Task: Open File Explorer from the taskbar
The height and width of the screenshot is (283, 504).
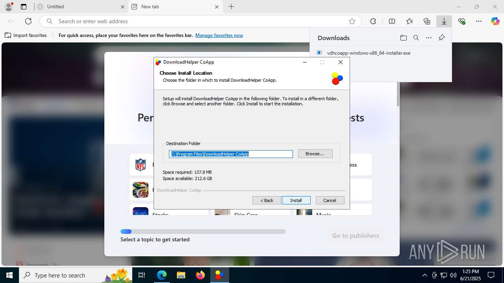Action: (181, 275)
